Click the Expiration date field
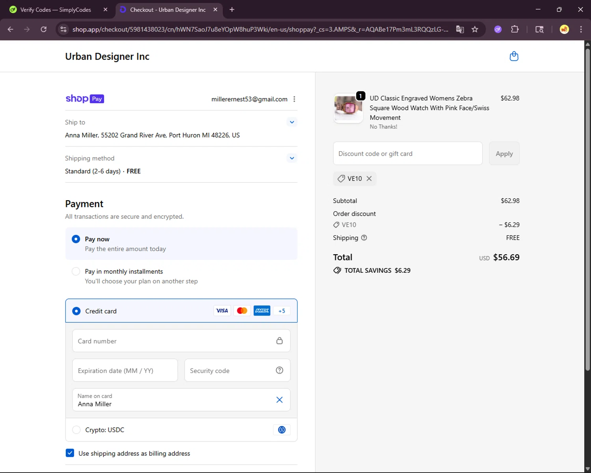The width and height of the screenshot is (591, 473). tap(125, 371)
